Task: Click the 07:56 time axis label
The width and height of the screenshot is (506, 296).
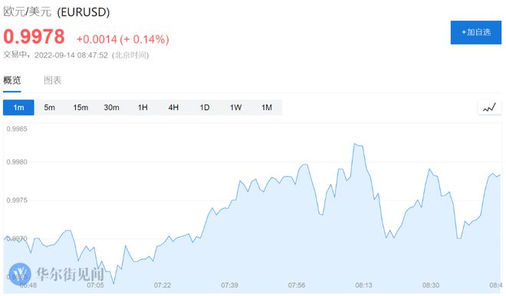Action: [296, 285]
